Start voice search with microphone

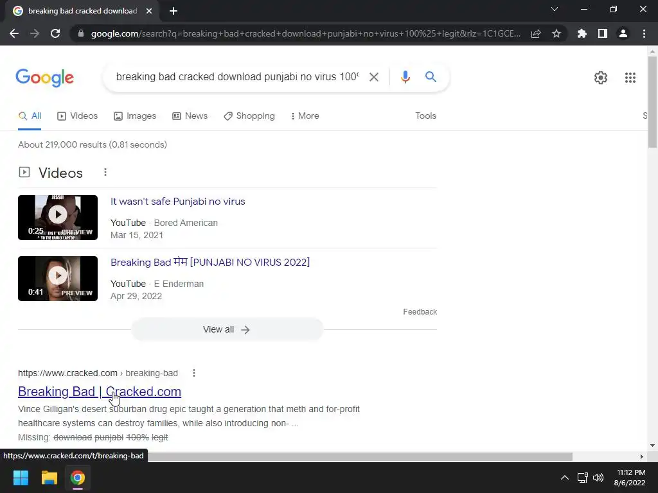pyautogui.click(x=405, y=77)
